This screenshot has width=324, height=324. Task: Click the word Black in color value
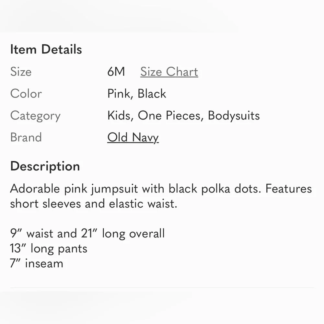(152, 94)
